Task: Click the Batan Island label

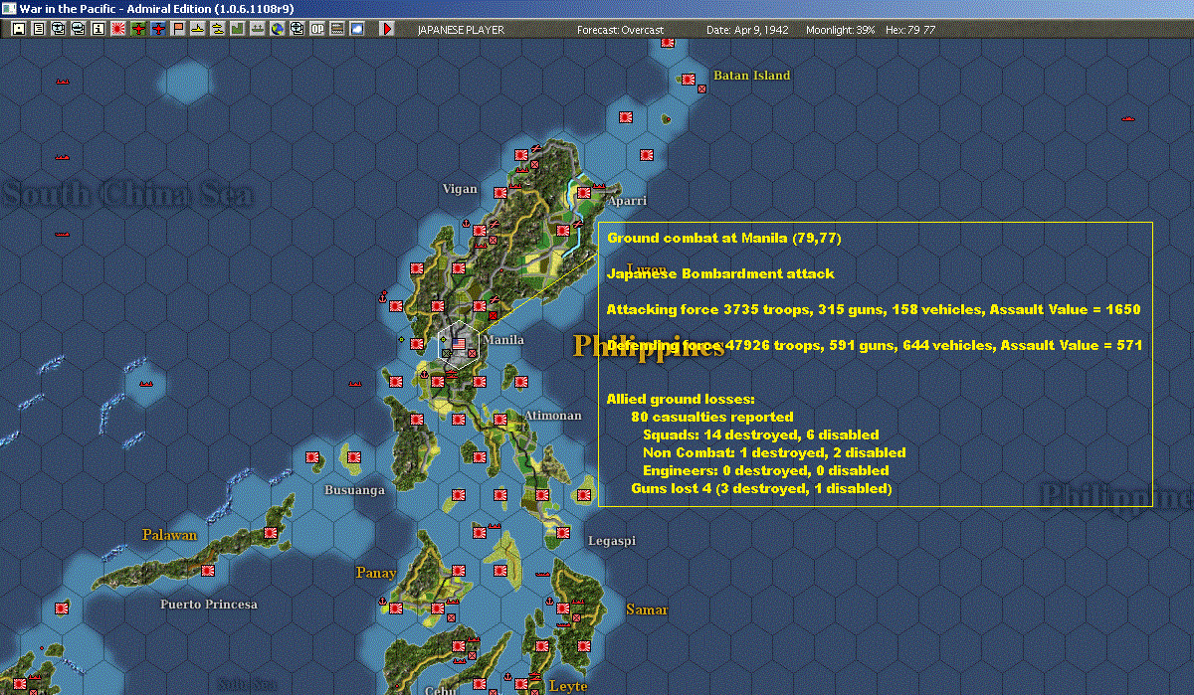Action: coord(752,76)
